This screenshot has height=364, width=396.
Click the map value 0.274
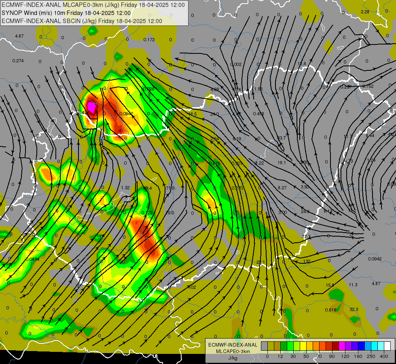18,61
